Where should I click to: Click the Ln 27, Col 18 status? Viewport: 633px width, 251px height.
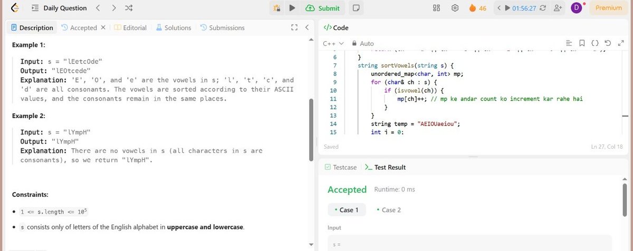coord(607,147)
